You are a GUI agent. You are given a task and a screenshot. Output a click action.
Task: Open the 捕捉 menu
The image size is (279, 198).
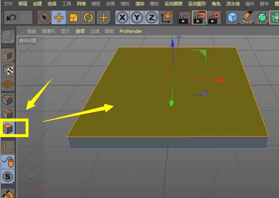point(96,4)
